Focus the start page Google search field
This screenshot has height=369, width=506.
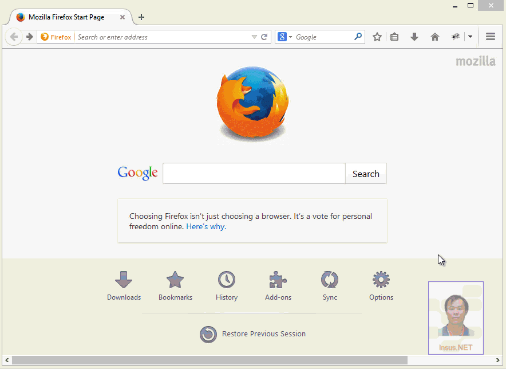pos(254,174)
